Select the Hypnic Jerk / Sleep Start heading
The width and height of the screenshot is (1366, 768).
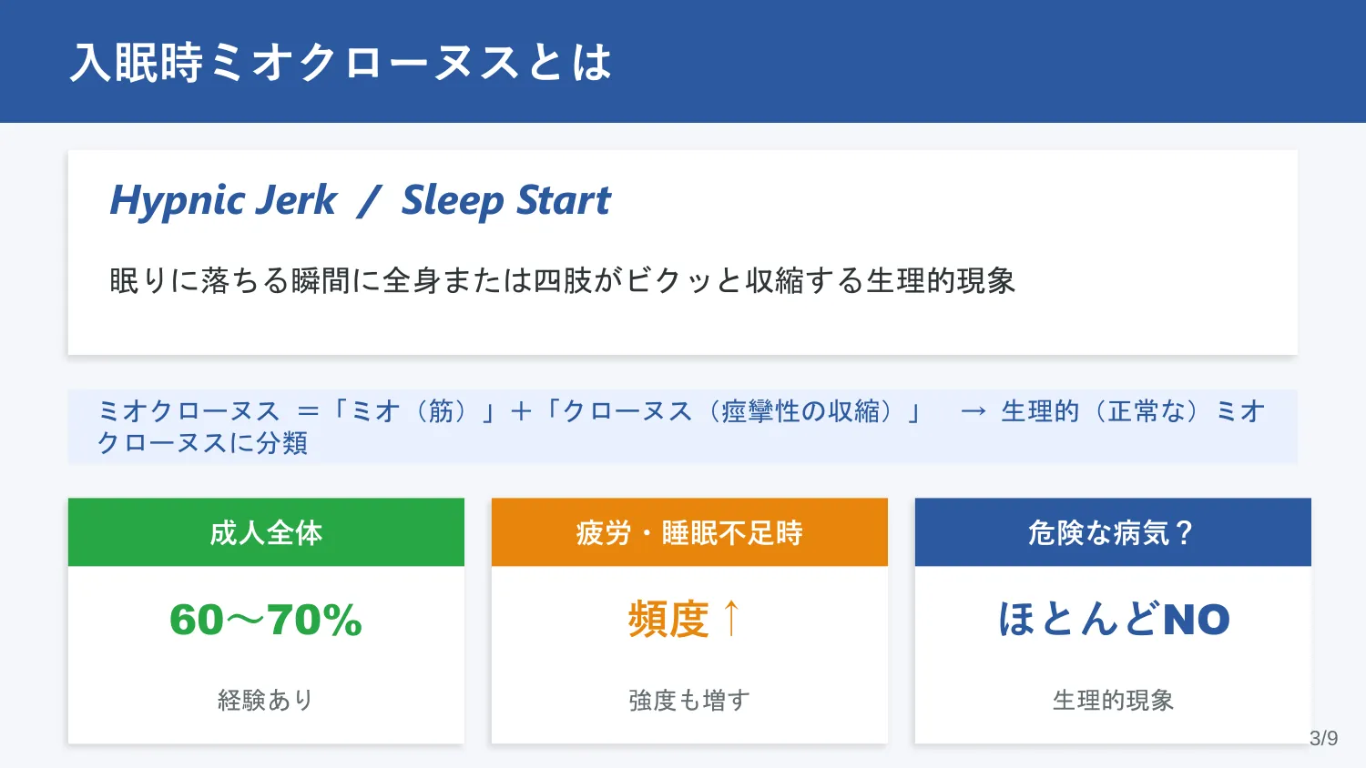coord(360,201)
